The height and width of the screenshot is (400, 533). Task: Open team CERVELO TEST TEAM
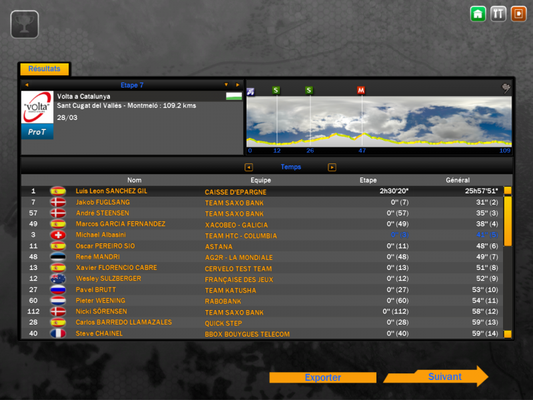pos(239,269)
